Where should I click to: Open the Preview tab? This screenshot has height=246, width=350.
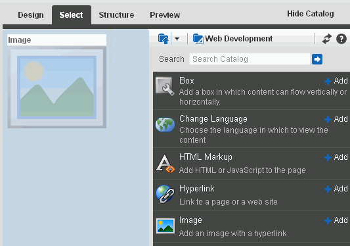click(x=165, y=15)
